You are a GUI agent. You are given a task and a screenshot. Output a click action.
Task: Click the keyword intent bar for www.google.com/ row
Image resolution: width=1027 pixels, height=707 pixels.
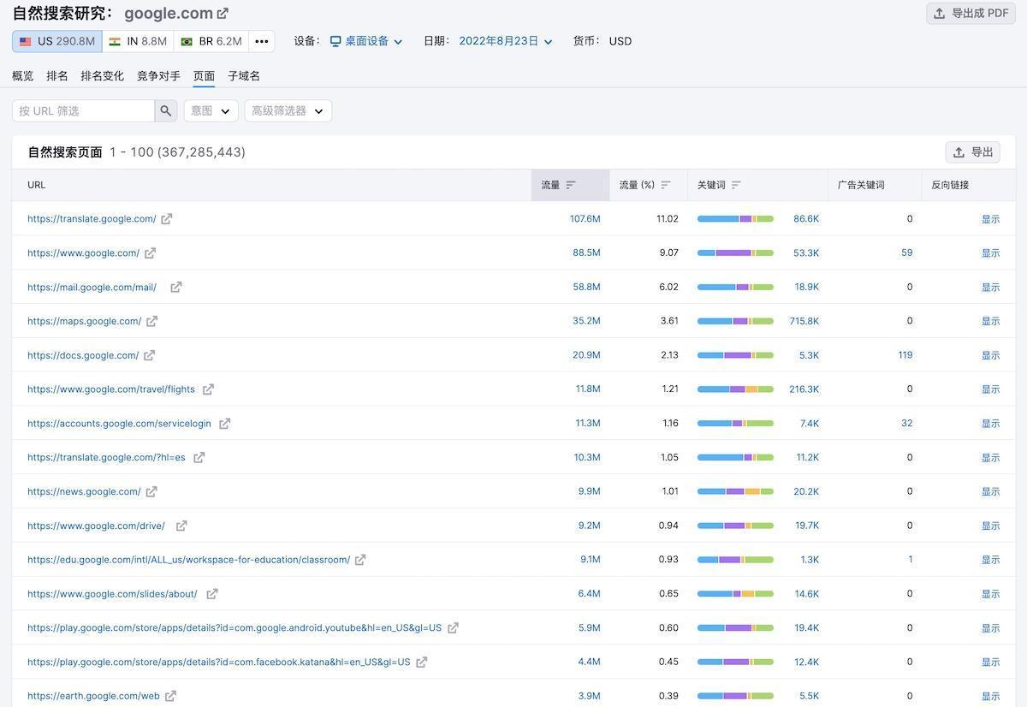[x=735, y=253]
